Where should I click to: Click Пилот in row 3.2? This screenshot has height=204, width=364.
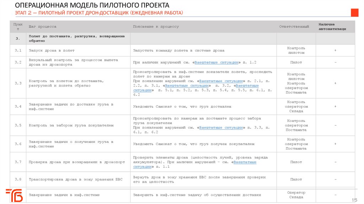click(296, 62)
